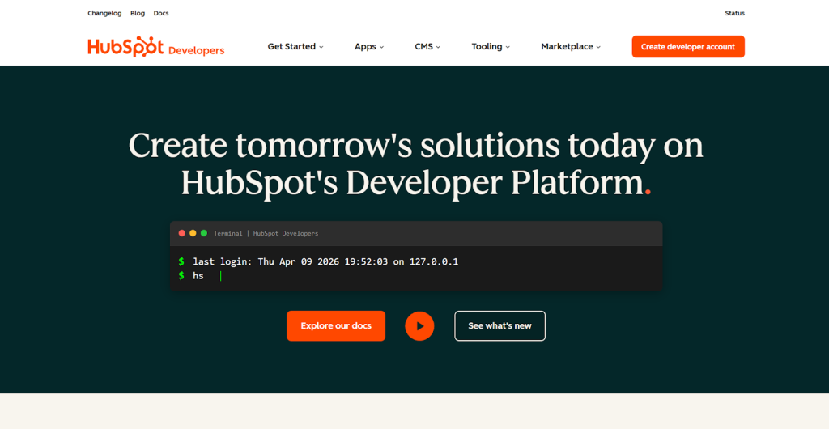Go to the Blog page
Image resolution: width=829 pixels, height=429 pixels.
(138, 13)
